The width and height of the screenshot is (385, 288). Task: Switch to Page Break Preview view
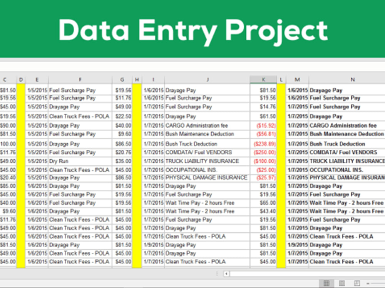tap(357, 283)
